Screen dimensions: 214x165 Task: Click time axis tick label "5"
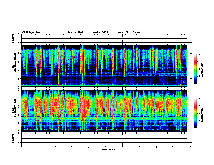point(106,147)
